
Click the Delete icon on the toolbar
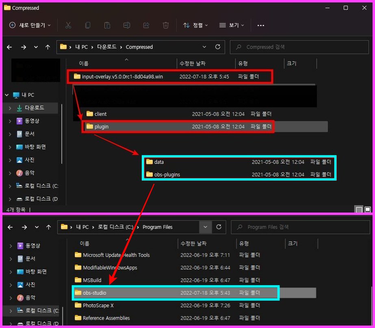(165, 25)
